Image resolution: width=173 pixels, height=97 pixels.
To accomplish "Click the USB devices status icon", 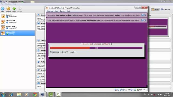I will pyautogui.click(x=121, y=90).
